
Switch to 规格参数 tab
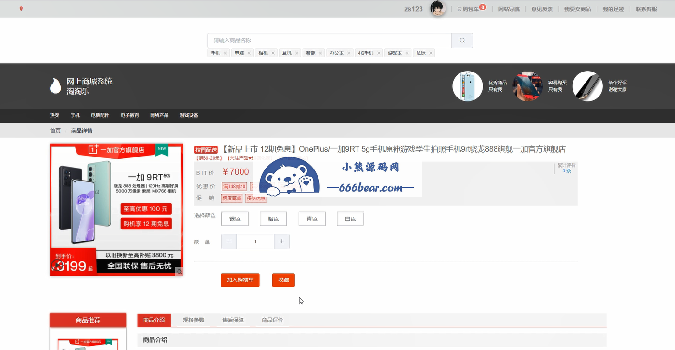coord(193,320)
